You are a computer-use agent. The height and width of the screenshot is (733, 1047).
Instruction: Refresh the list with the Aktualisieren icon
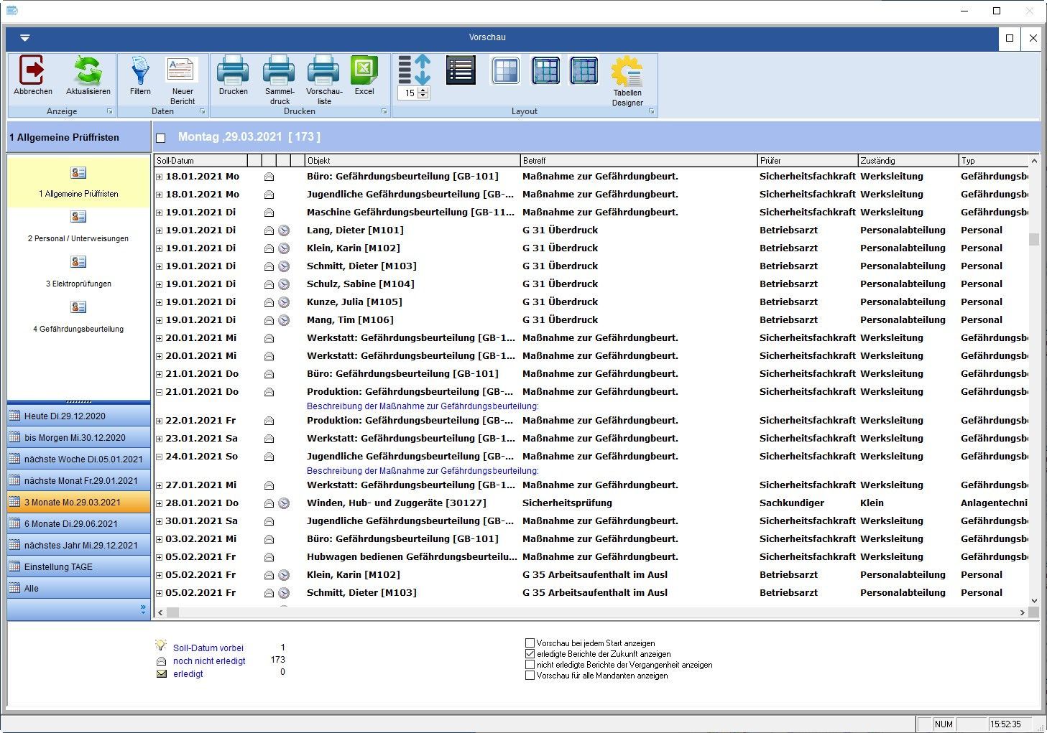click(88, 72)
